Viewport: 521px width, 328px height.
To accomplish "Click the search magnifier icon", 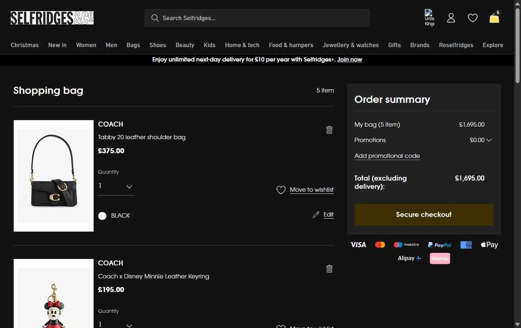I will 155,18.
